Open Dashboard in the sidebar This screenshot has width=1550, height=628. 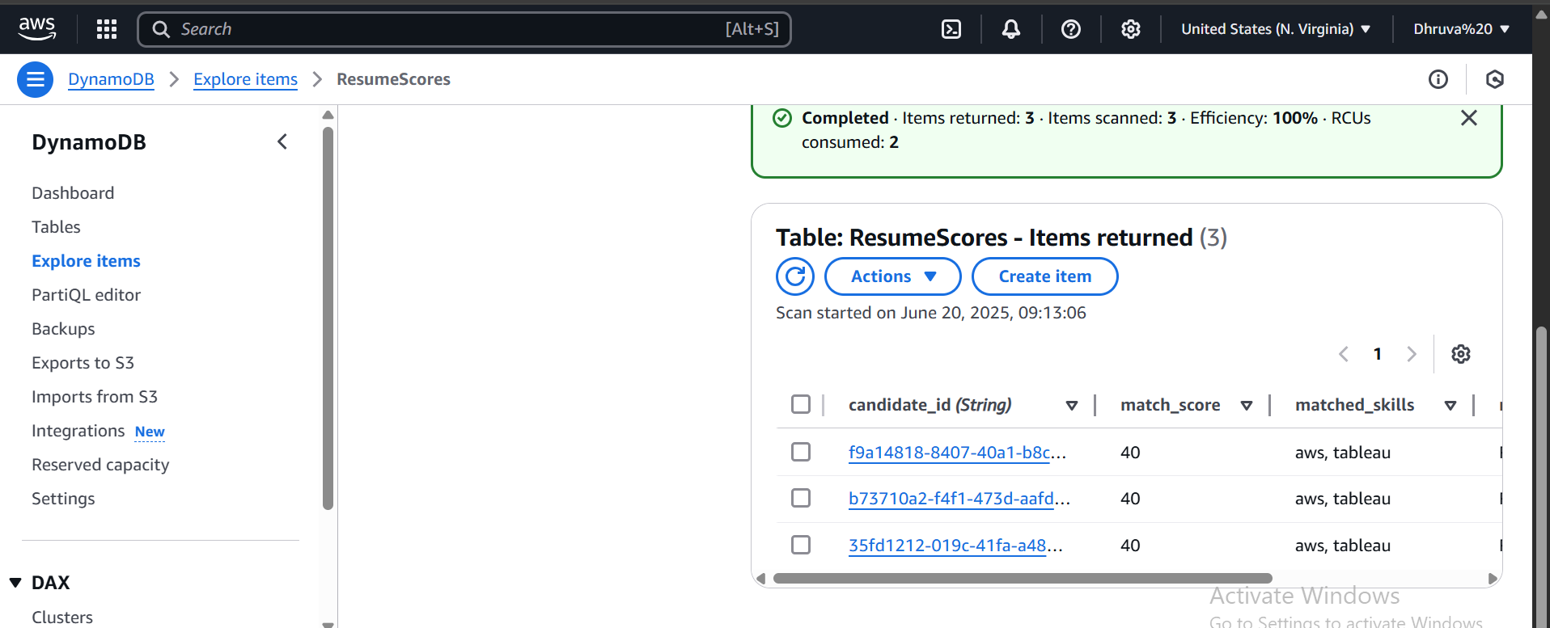pyautogui.click(x=73, y=193)
